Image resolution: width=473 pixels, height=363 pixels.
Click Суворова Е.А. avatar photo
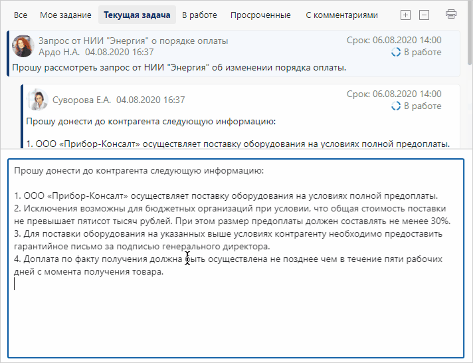[37, 100]
